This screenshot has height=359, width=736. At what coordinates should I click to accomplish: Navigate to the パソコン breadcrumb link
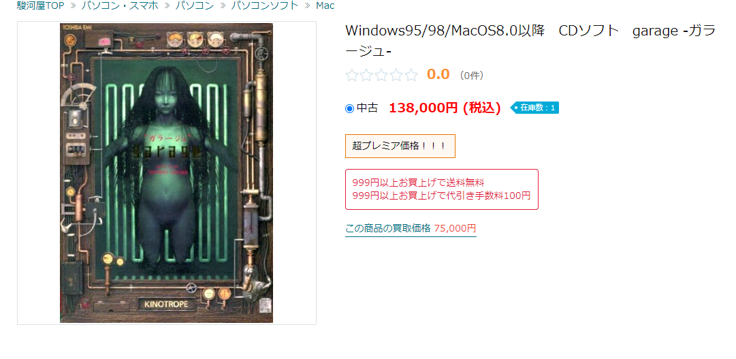(195, 5)
